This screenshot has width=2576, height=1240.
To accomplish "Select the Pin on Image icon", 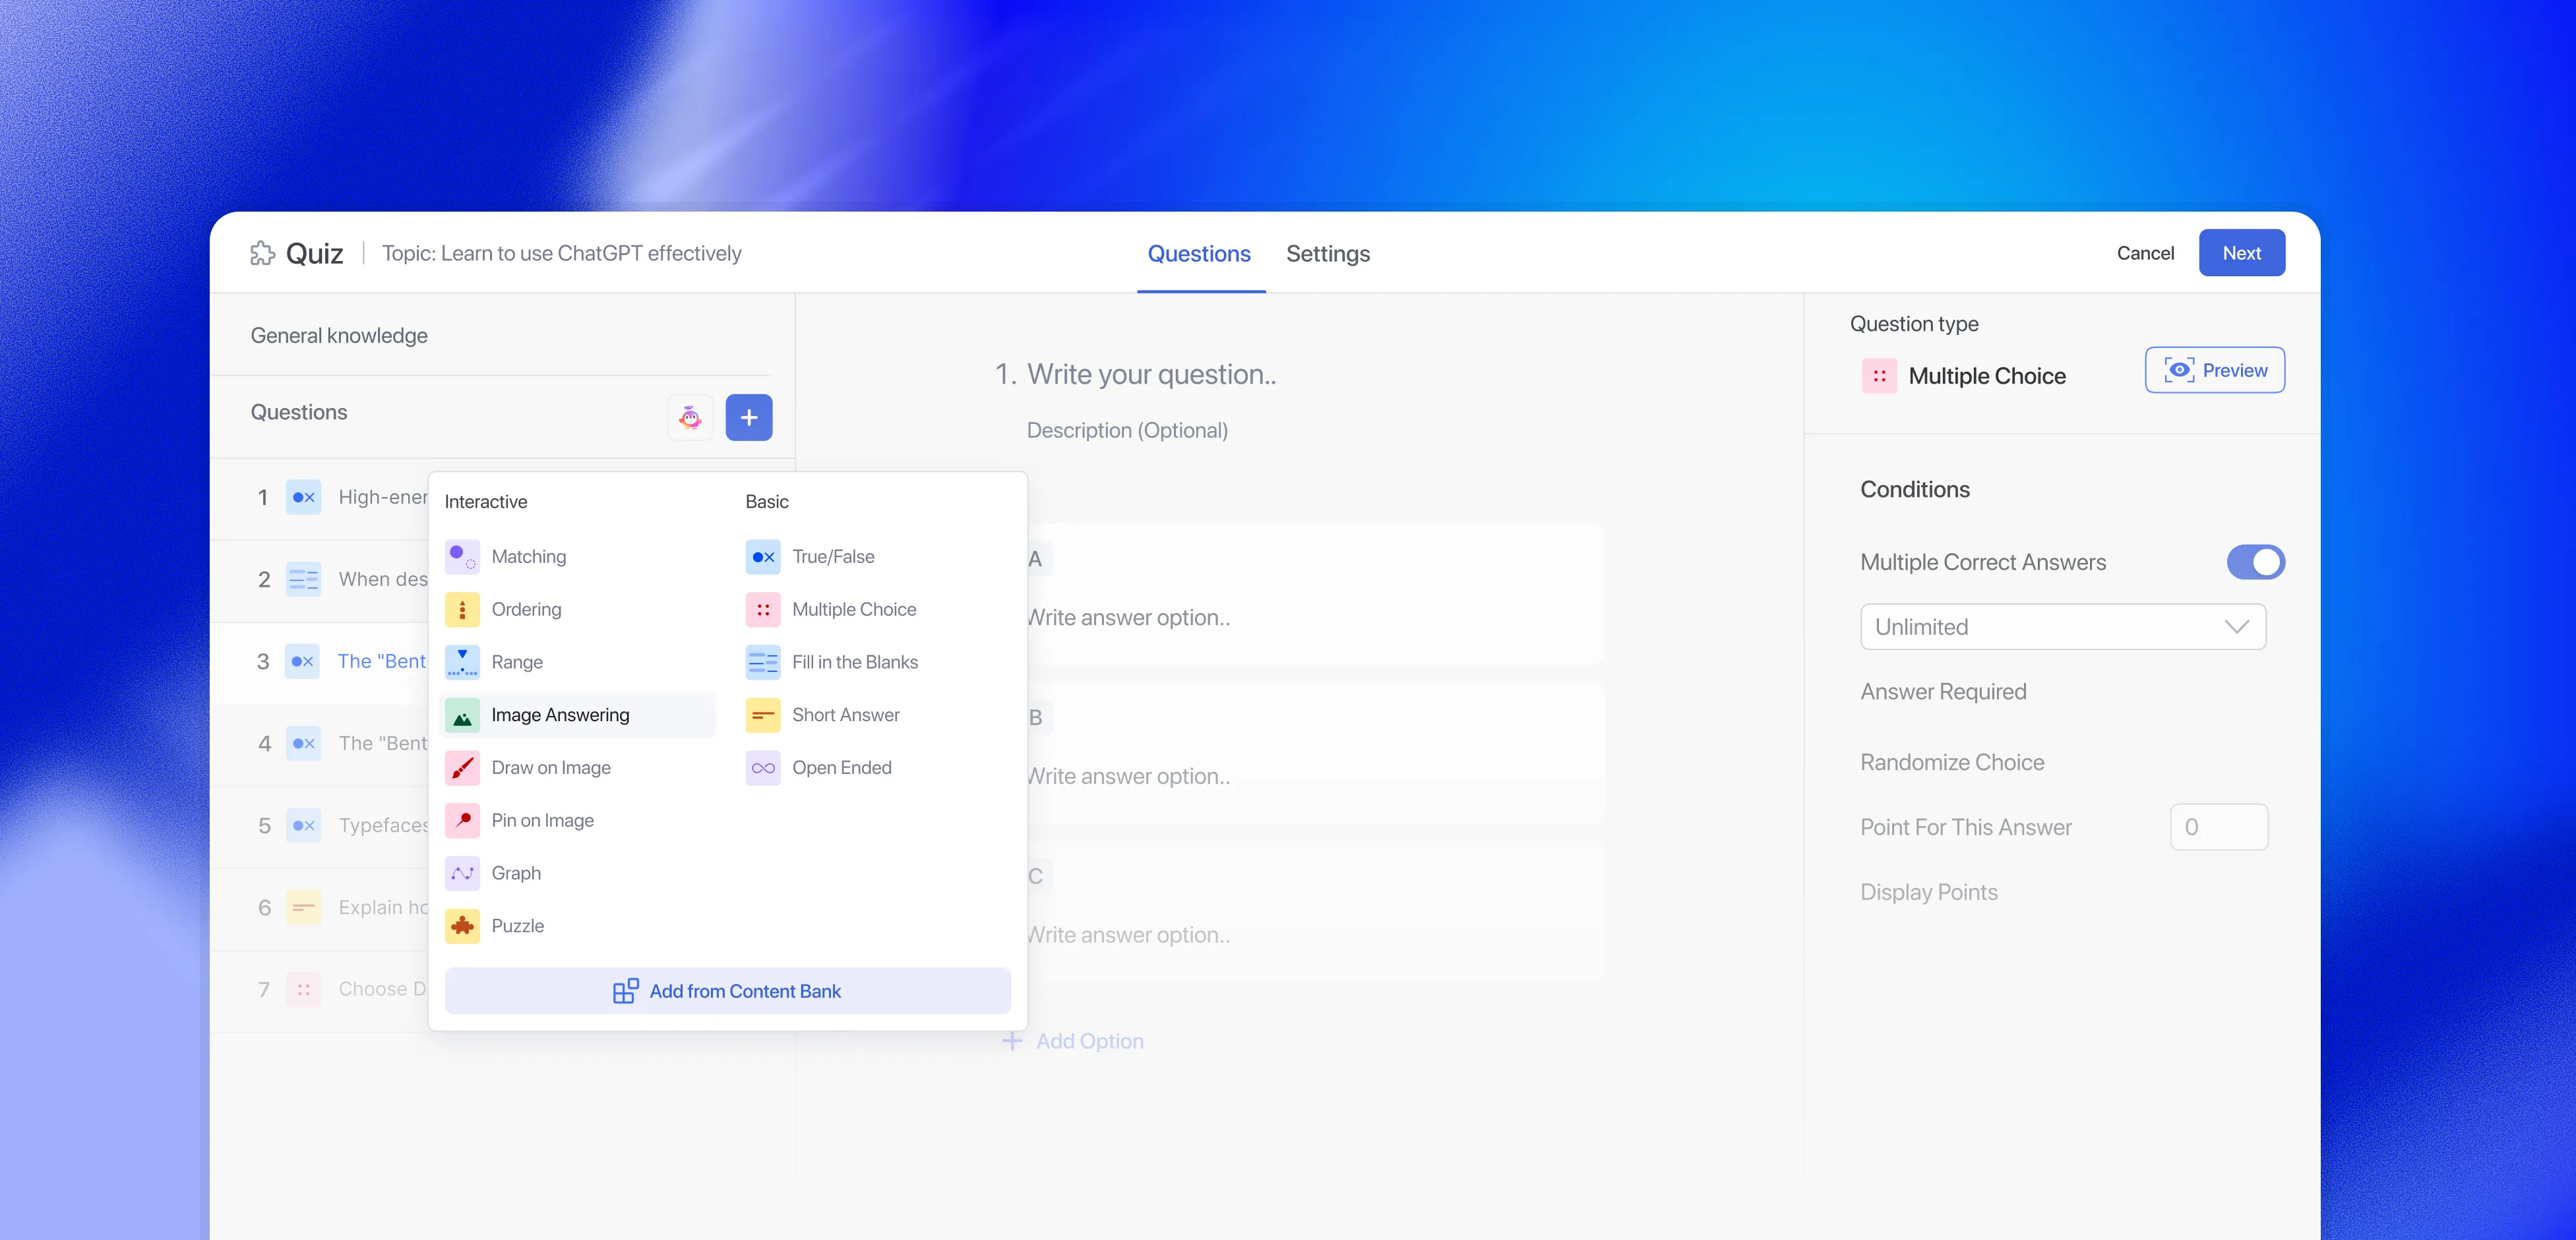I will [x=462, y=820].
